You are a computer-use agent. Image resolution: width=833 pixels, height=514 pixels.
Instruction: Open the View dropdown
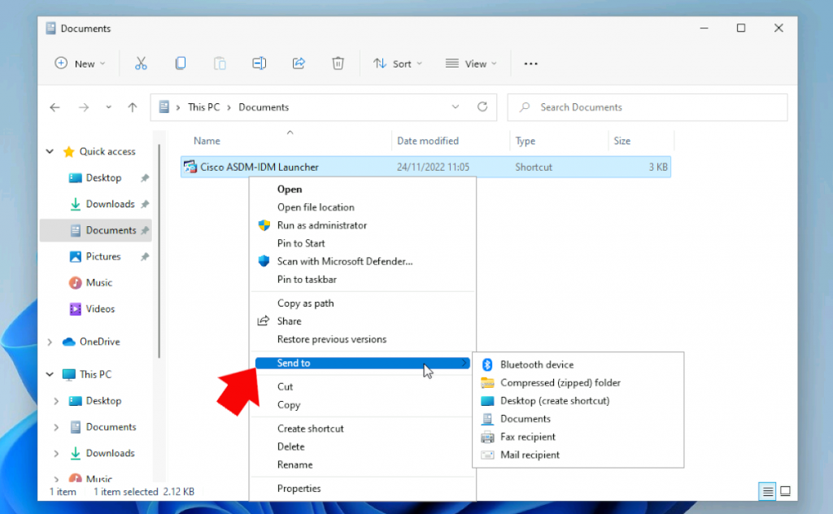[x=471, y=63]
